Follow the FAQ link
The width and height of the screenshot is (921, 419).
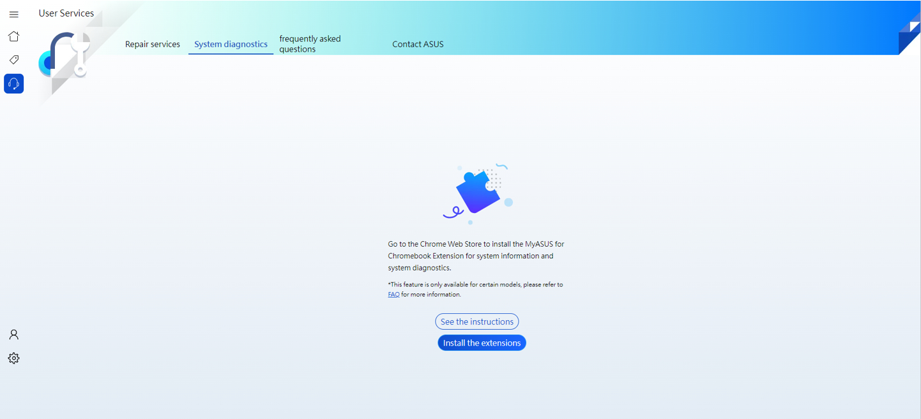point(393,295)
